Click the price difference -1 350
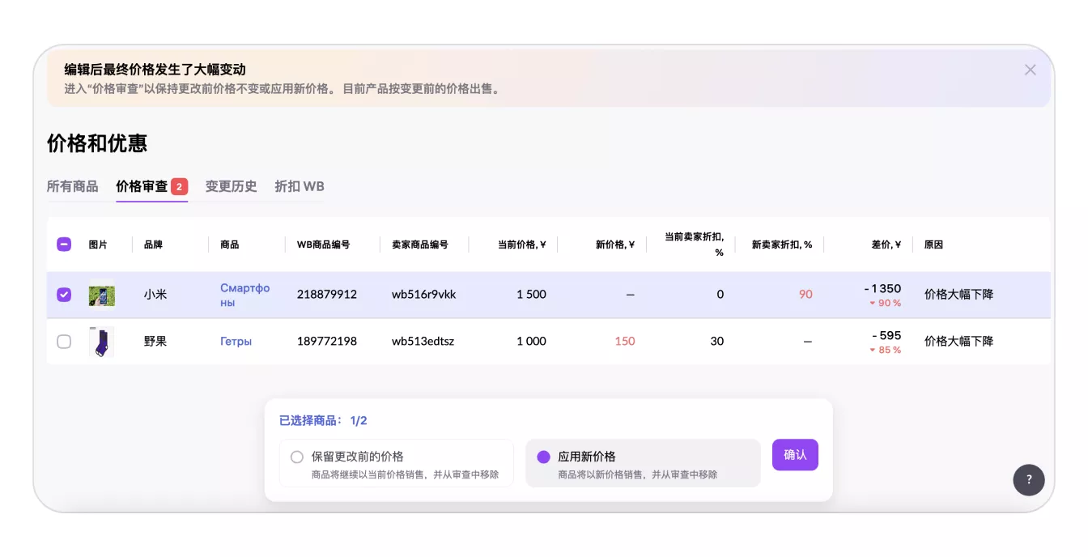Viewport: 1088px width, 557px height. (882, 289)
